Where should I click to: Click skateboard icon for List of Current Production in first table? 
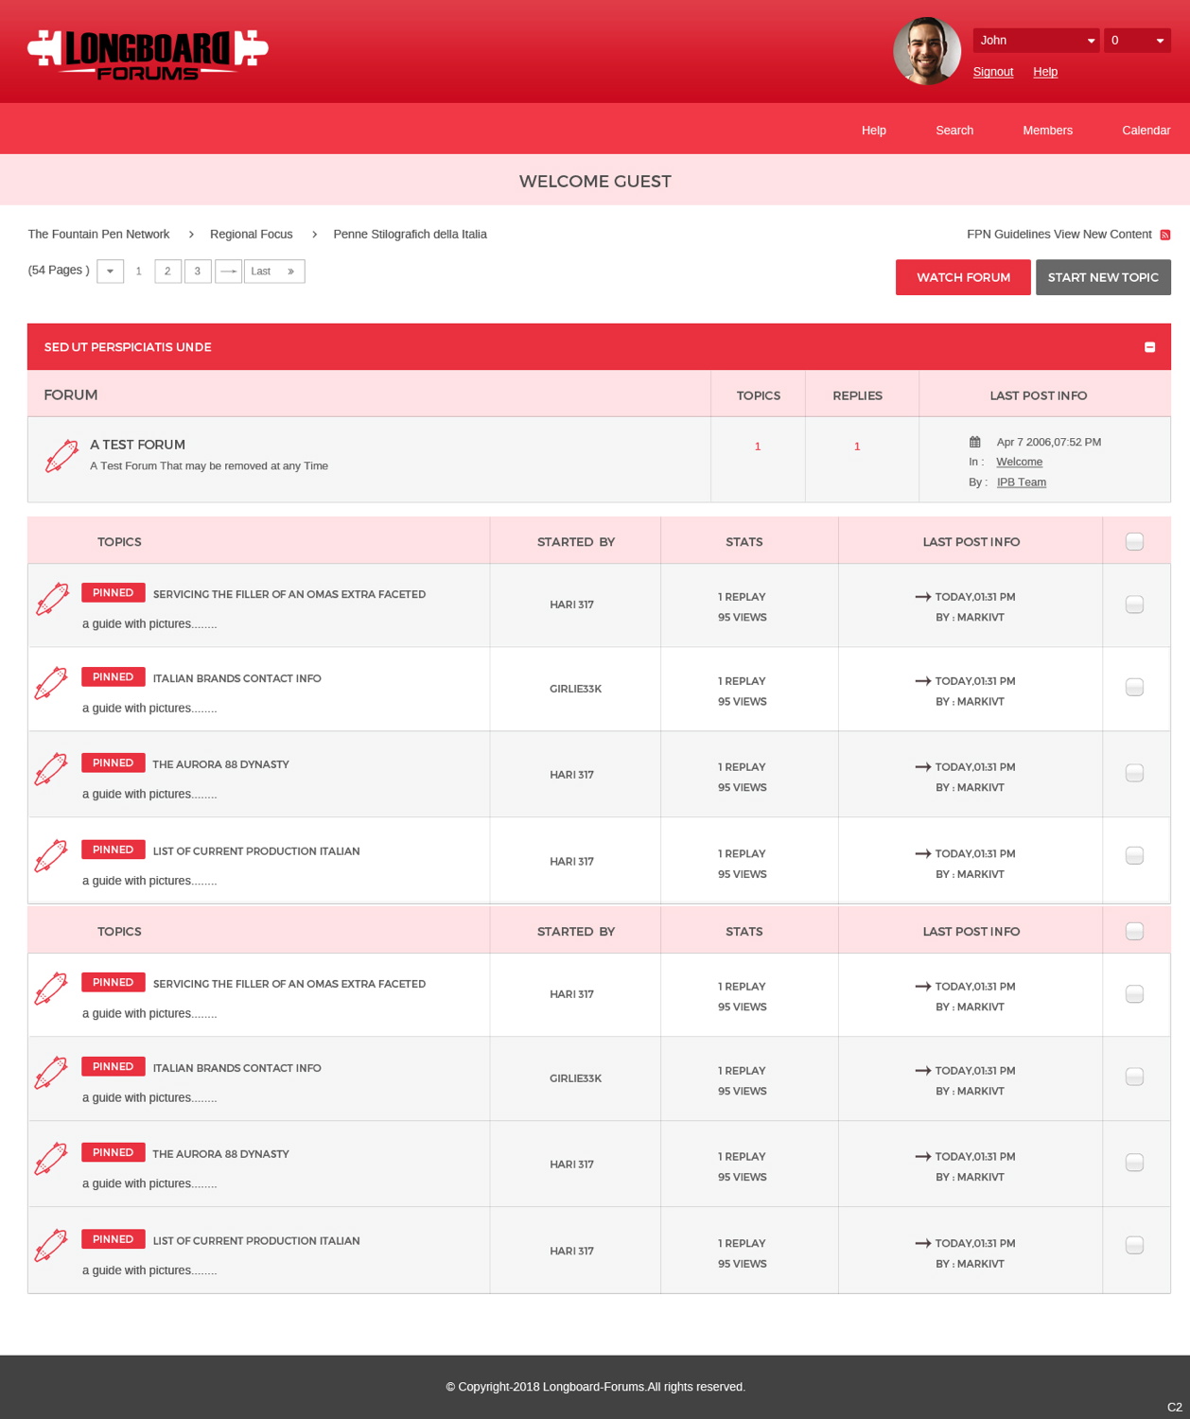point(51,856)
